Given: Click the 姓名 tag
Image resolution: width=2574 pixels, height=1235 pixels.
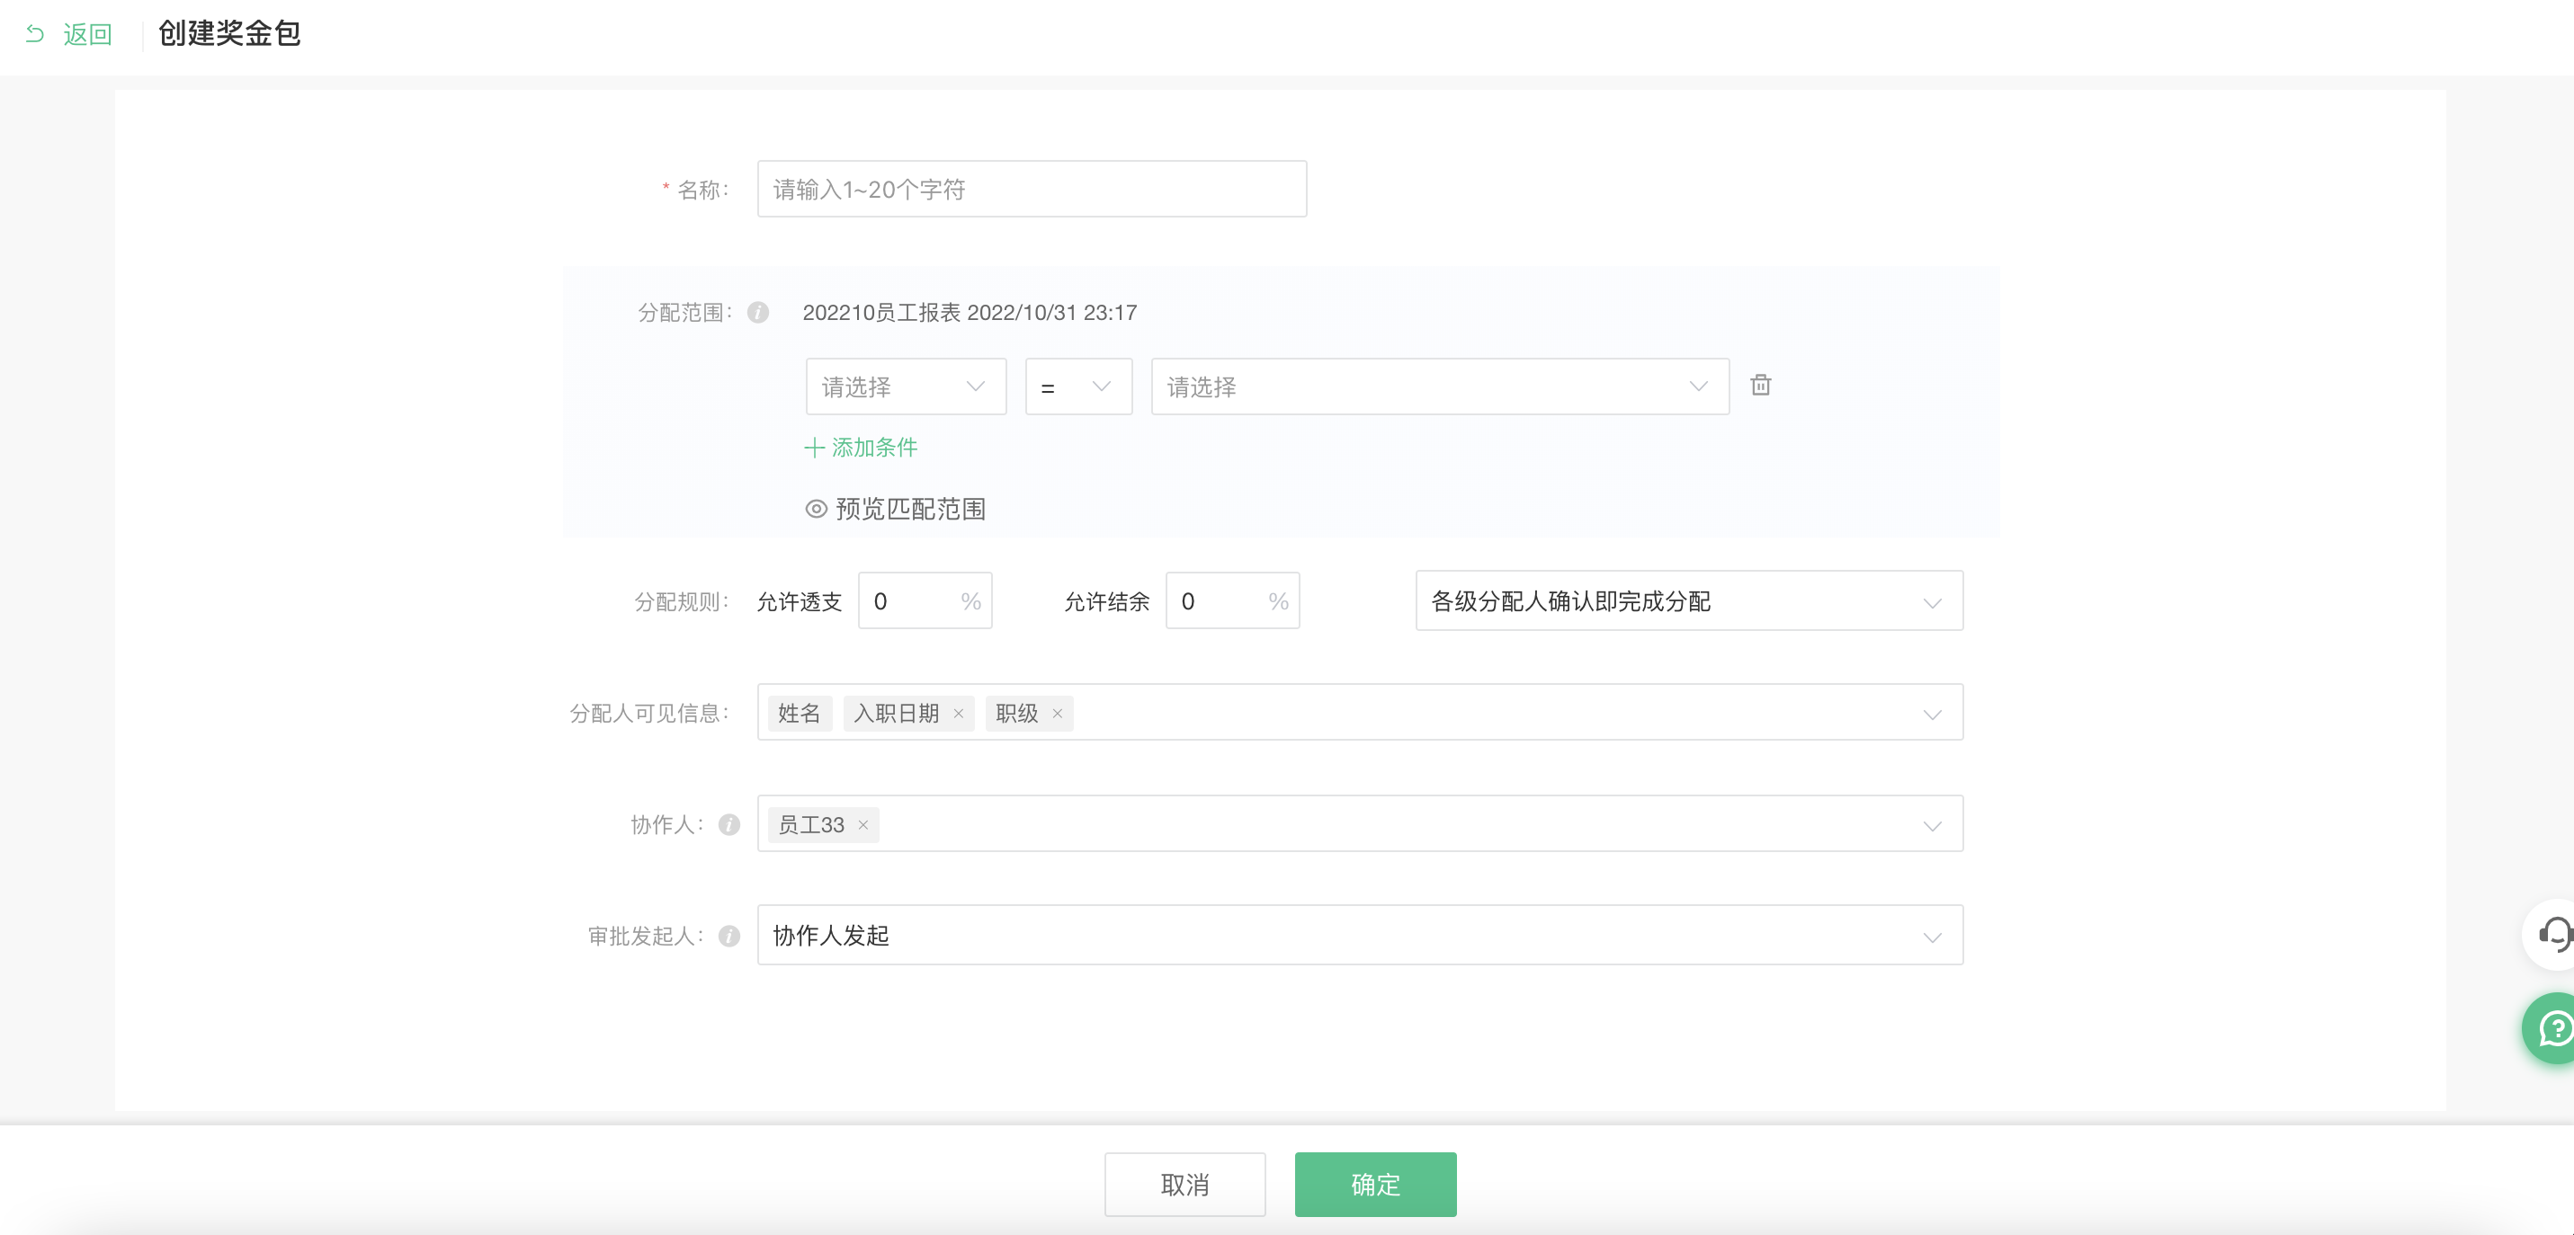Looking at the screenshot, I should click(800, 713).
